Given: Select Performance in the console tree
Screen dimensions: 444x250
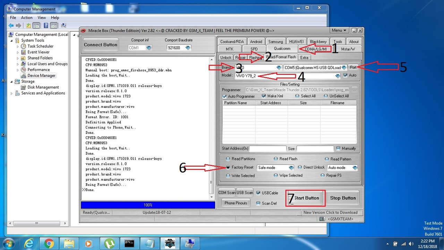Looking at the screenshot, I should click(39, 70).
